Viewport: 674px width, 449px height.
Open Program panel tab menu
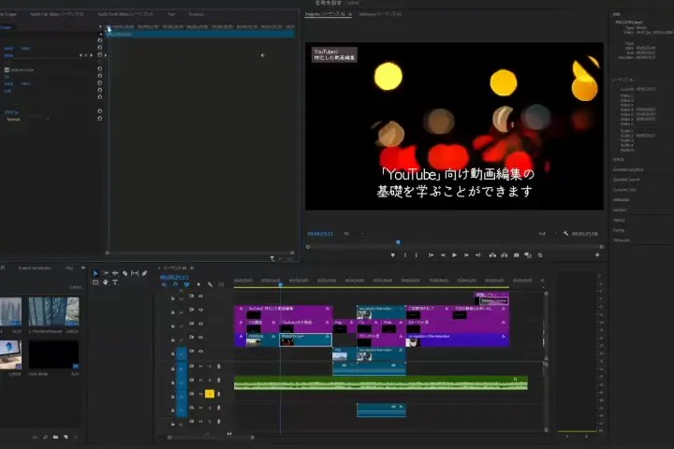click(350, 14)
